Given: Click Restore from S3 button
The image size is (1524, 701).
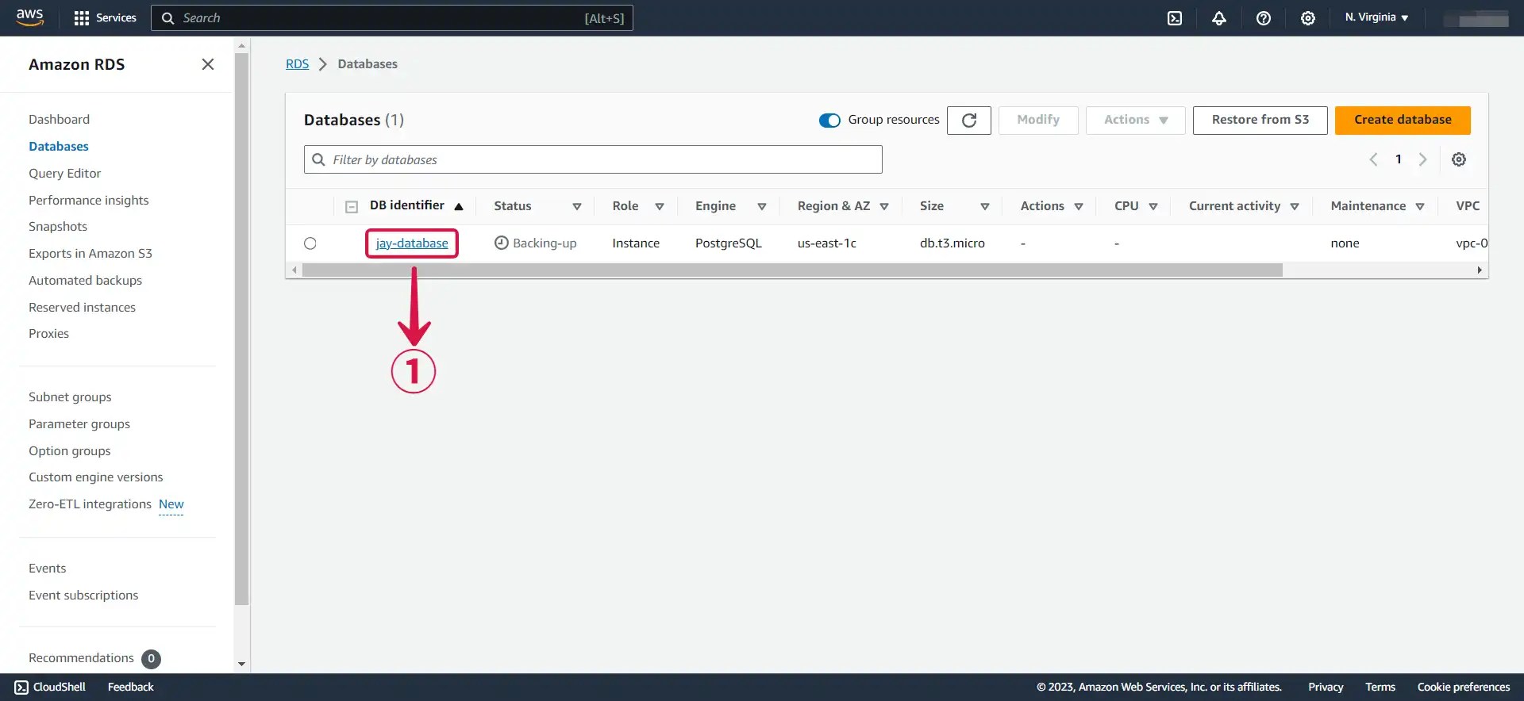Looking at the screenshot, I should click(1260, 120).
